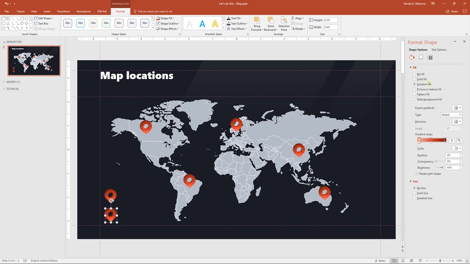This screenshot has width=470, height=264.
Task: Click the Notes button in status bar
Action: tap(380, 261)
